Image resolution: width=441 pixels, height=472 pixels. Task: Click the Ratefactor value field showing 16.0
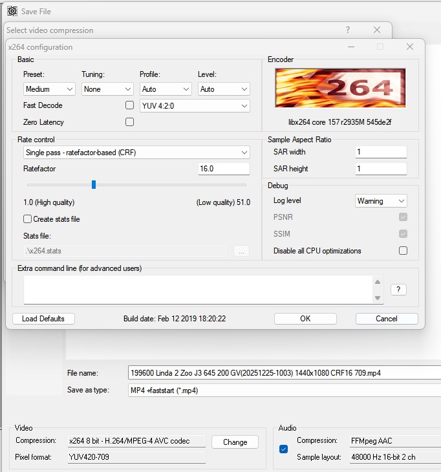tap(224, 169)
